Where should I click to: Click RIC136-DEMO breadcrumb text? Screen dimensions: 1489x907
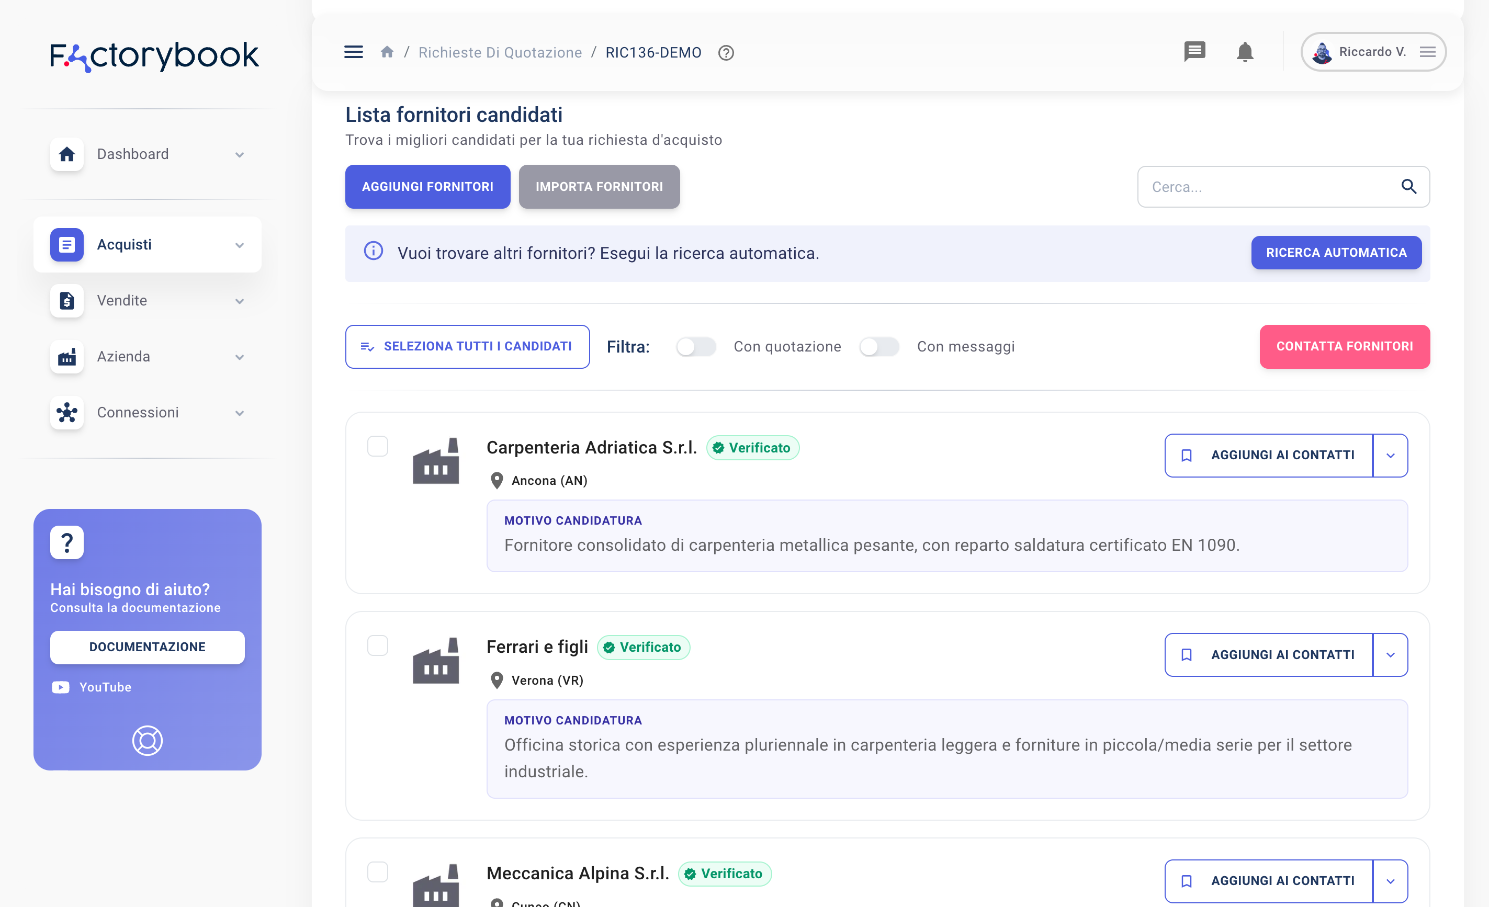pyautogui.click(x=653, y=53)
